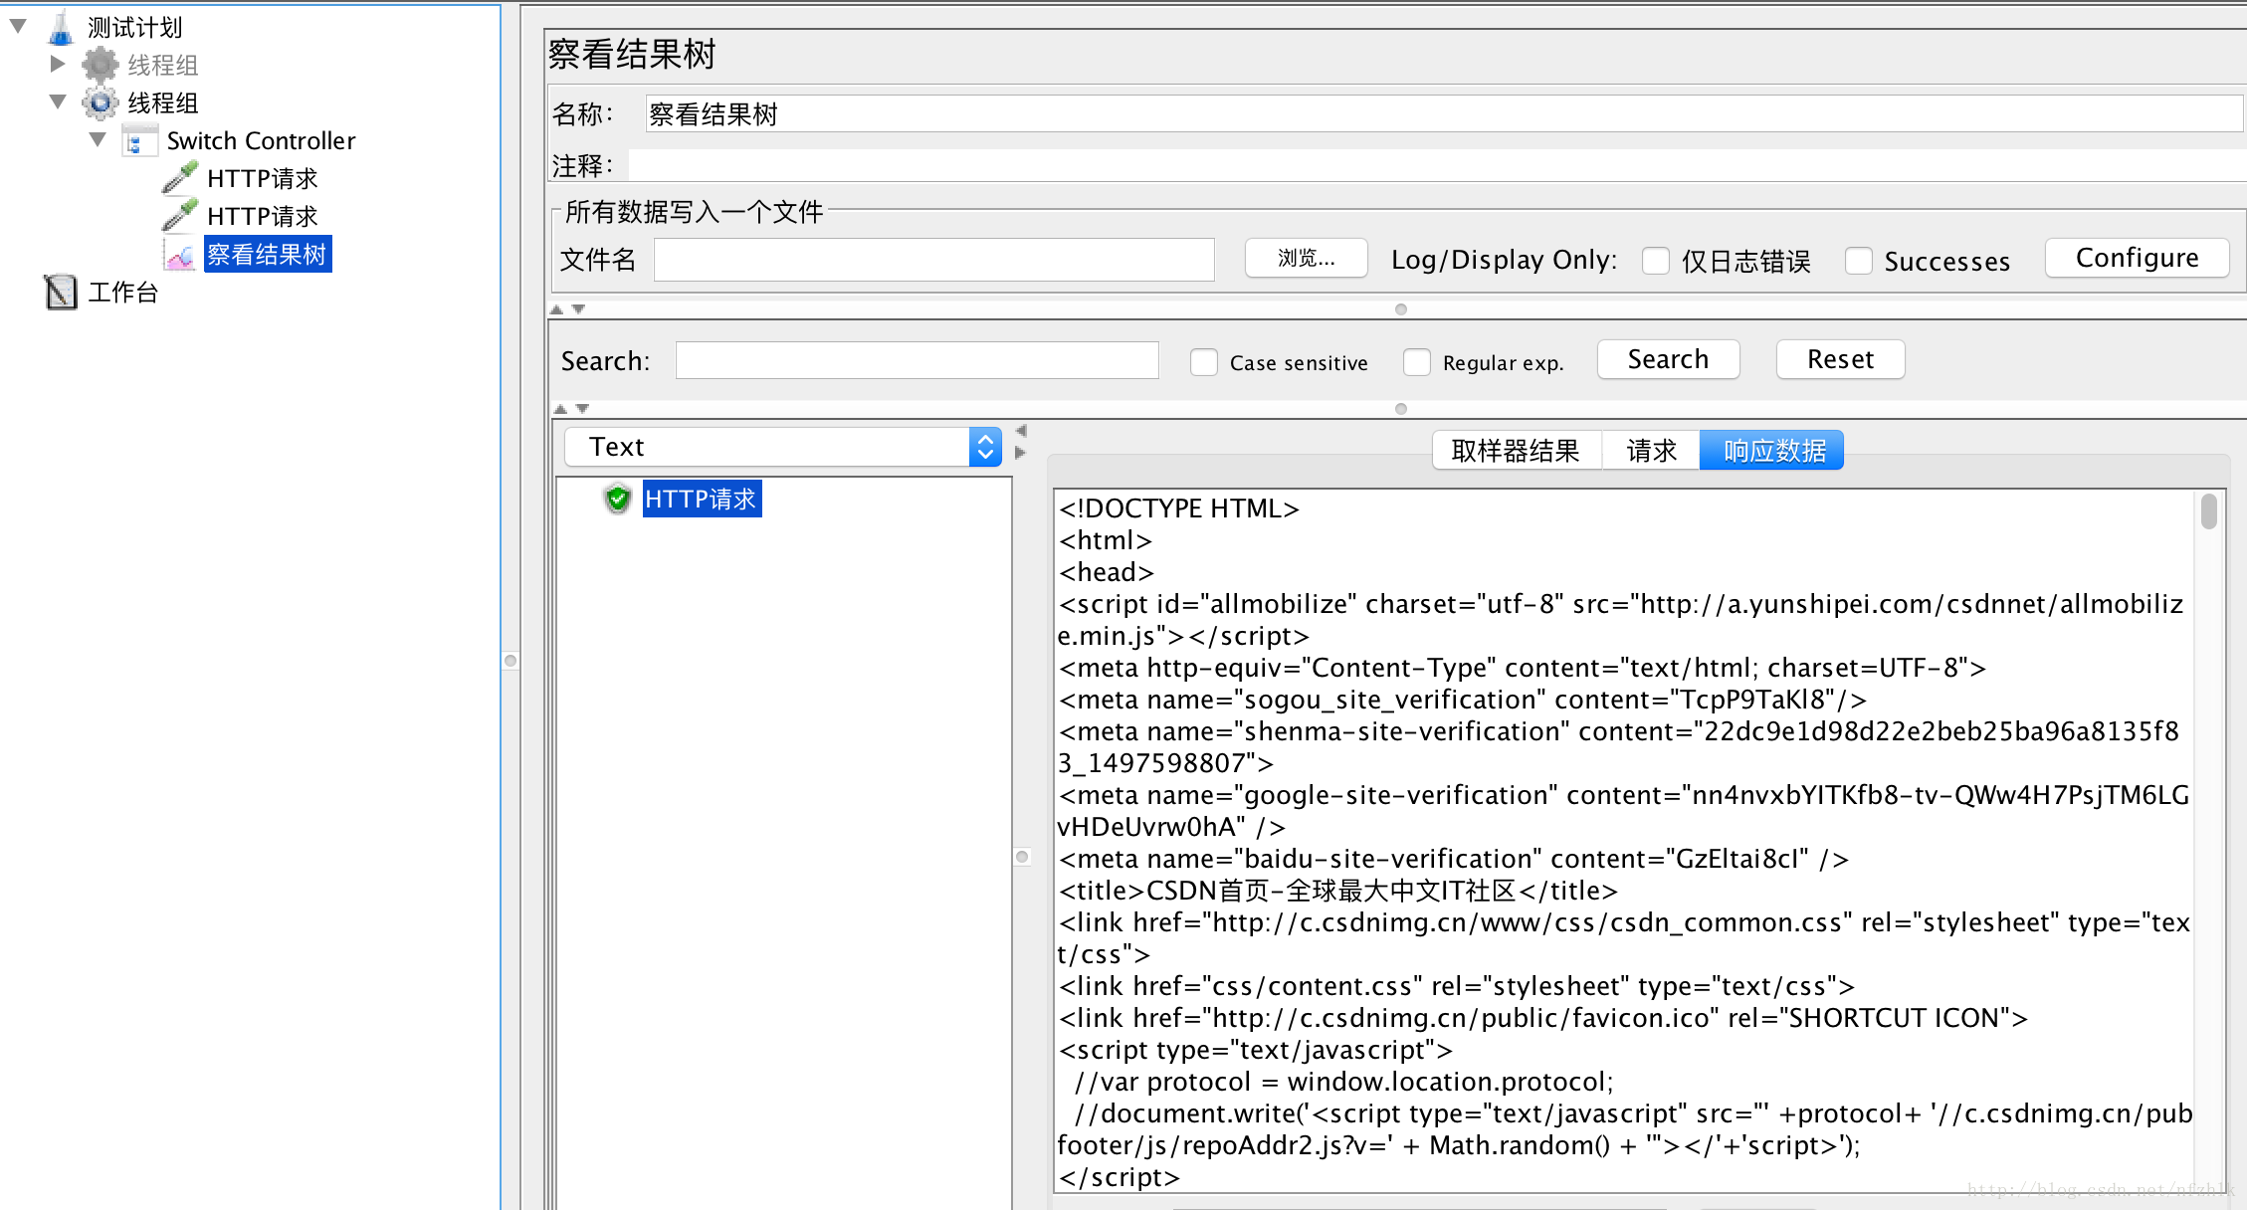Collapse the 测试计划 tree node
This screenshot has height=1210, width=2247.
[18, 26]
